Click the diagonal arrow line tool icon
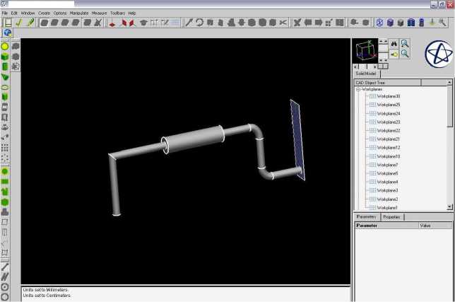The image size is (455, 302). (189, 23)
